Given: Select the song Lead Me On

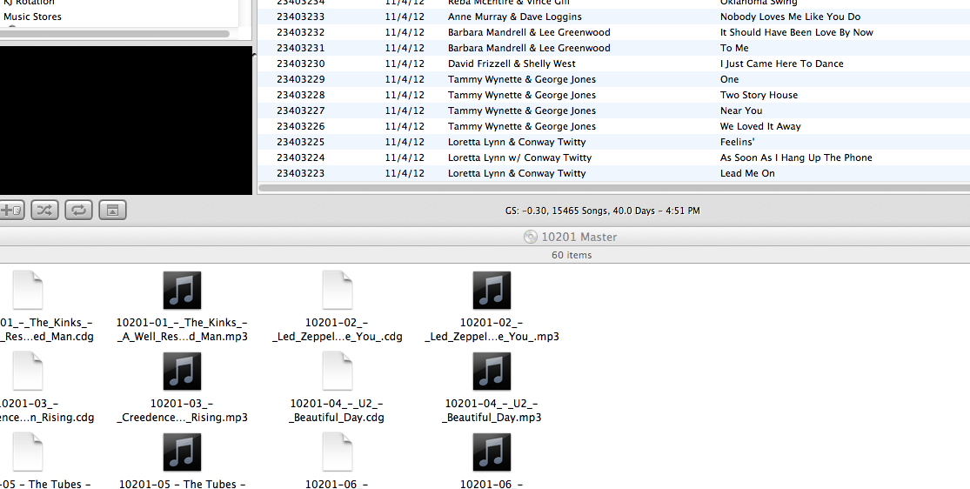Looking at the screenshot, I should (x=746, y=173).
